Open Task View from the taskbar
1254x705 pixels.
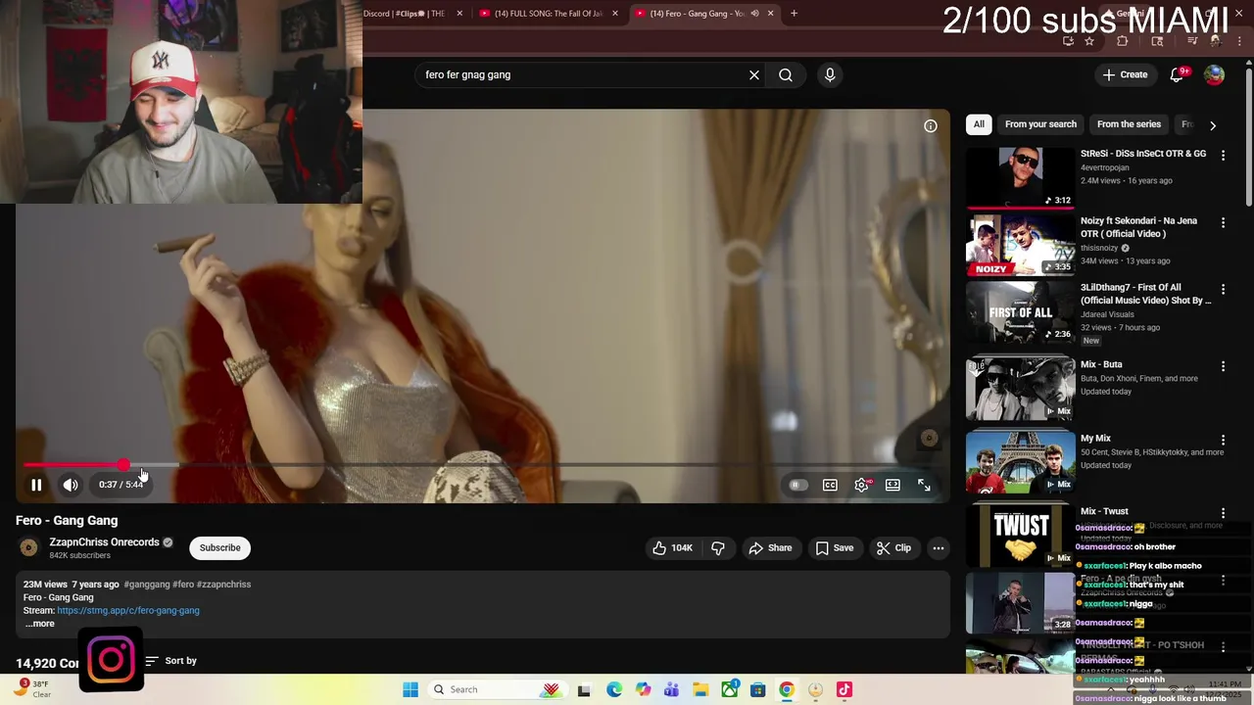pyautogui.click(x=584, y=689)
